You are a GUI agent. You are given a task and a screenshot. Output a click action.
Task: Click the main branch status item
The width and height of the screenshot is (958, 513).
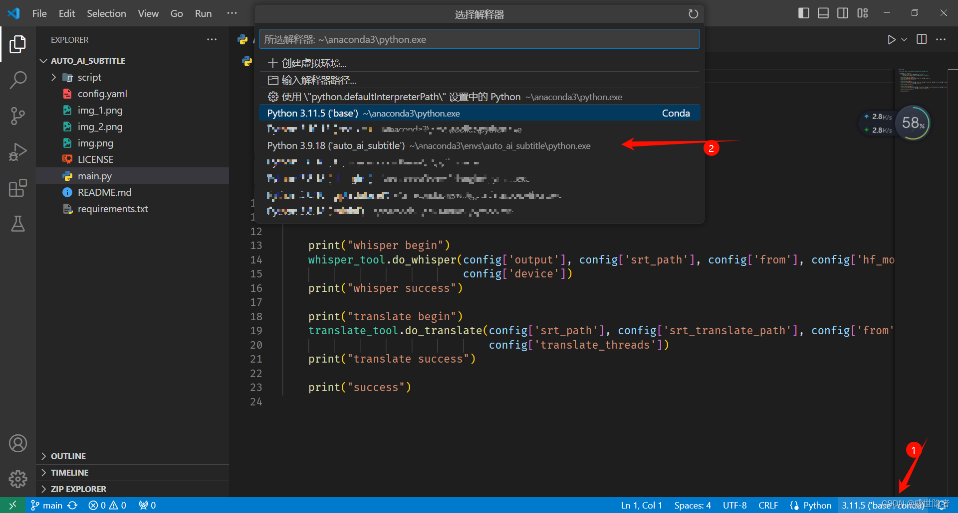[47, 505]
